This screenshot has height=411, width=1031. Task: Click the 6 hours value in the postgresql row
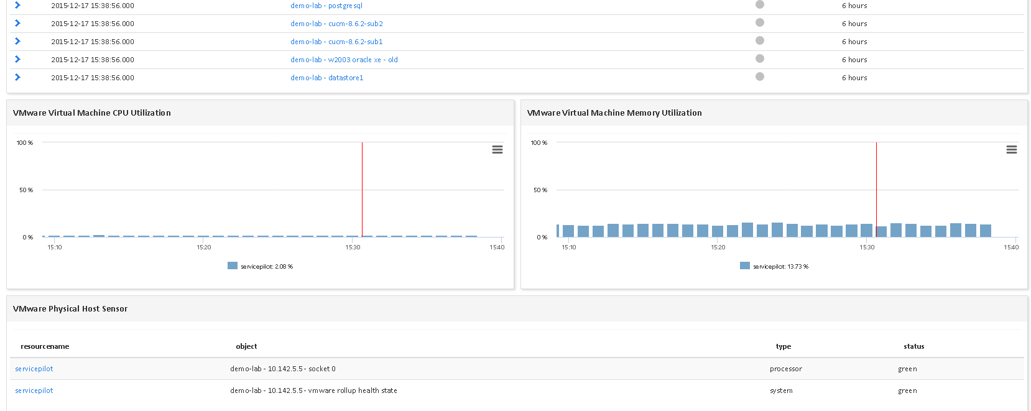854,6
